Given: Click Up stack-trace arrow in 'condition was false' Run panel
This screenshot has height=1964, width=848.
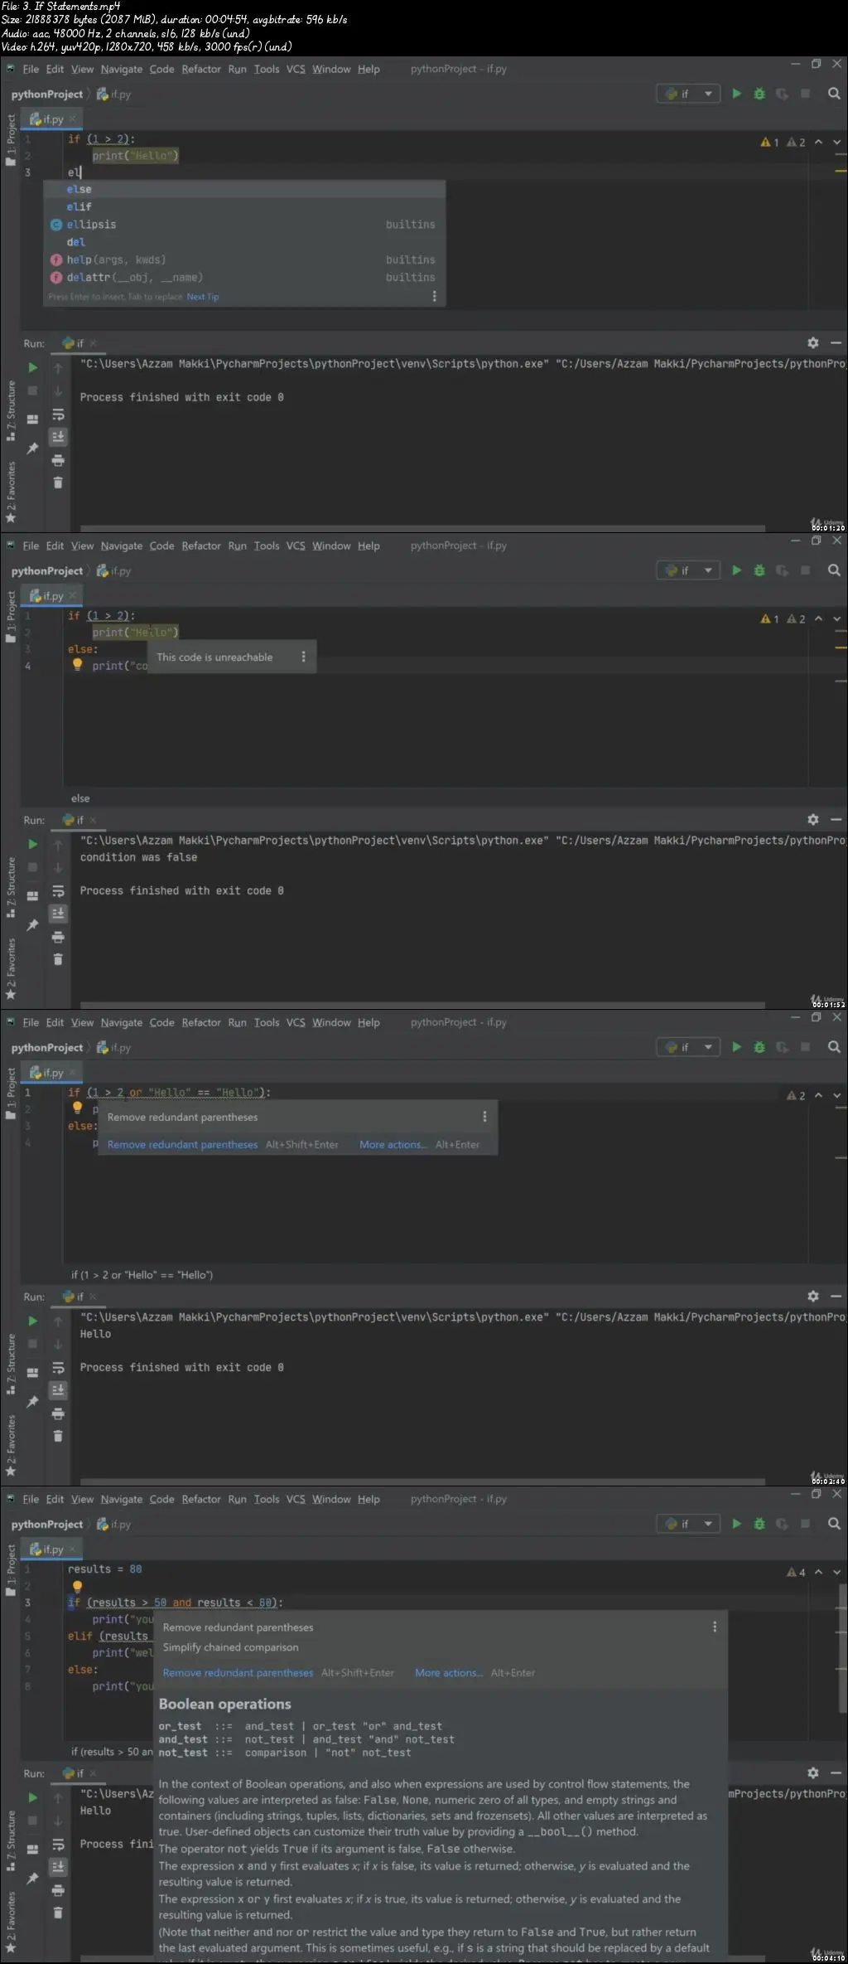Looking at the screenshot, I should [58, 845].
